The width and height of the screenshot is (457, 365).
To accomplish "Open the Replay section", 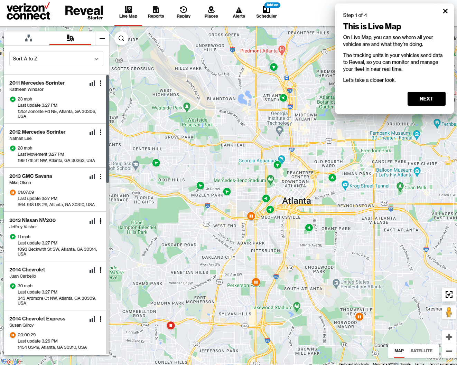I will [x=183, y=11].
